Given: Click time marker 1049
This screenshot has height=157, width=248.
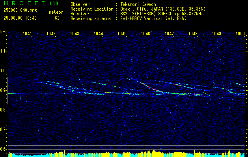Looking at the screenshot, I should point(217,34).
